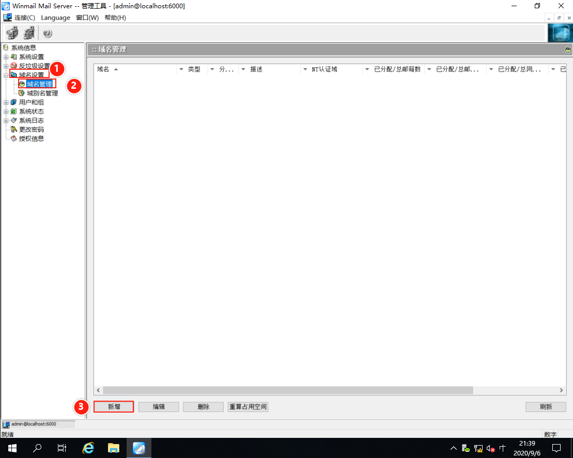Expand the 反垃圾设置 tree node
Image resolution: width=573 pixels, height=458 pixels.
pyautogui.click(x=6, y=66)
